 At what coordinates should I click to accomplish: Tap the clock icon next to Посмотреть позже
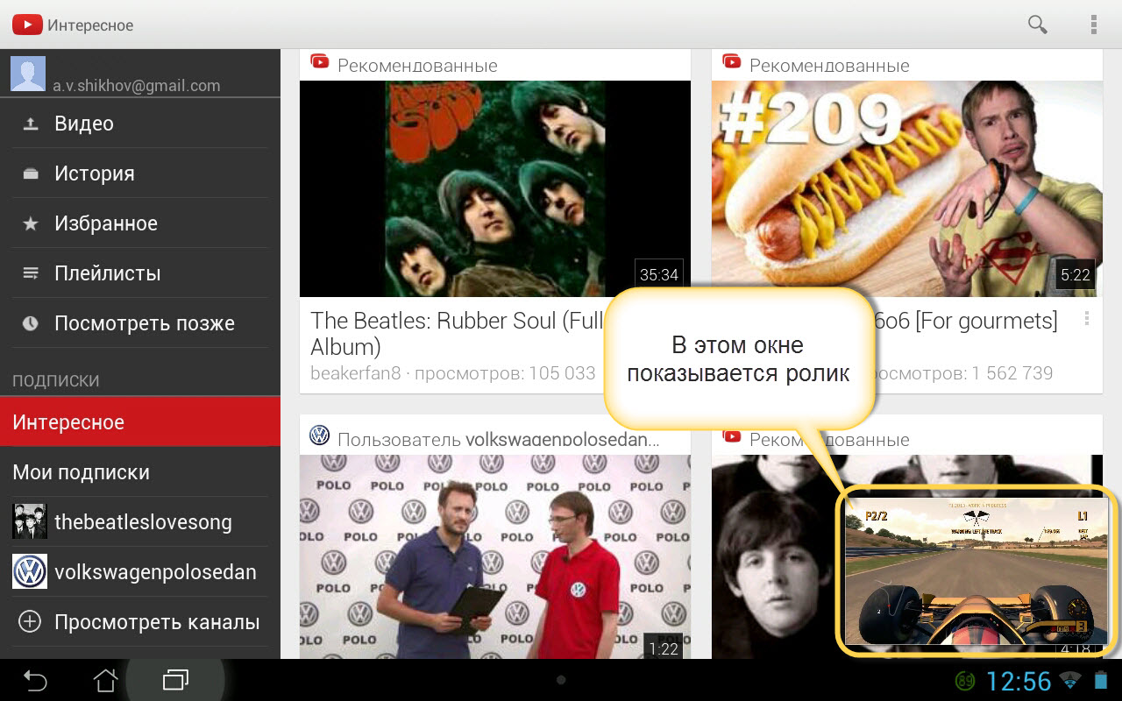[30, 323]
